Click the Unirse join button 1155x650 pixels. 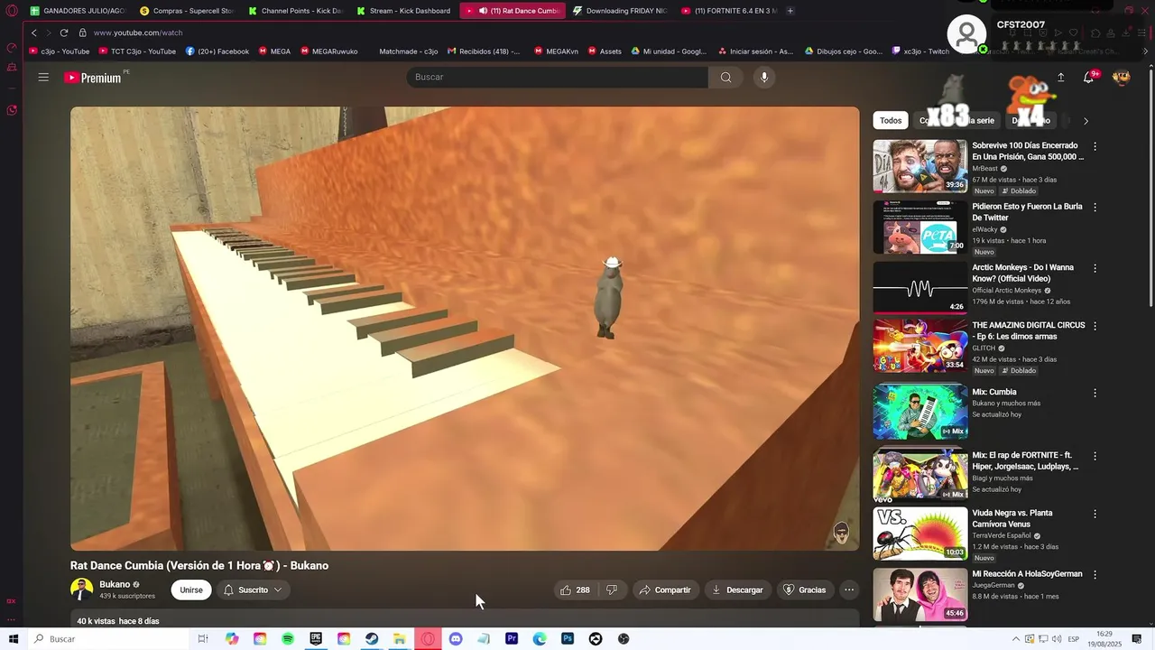[x=191, y=590]
